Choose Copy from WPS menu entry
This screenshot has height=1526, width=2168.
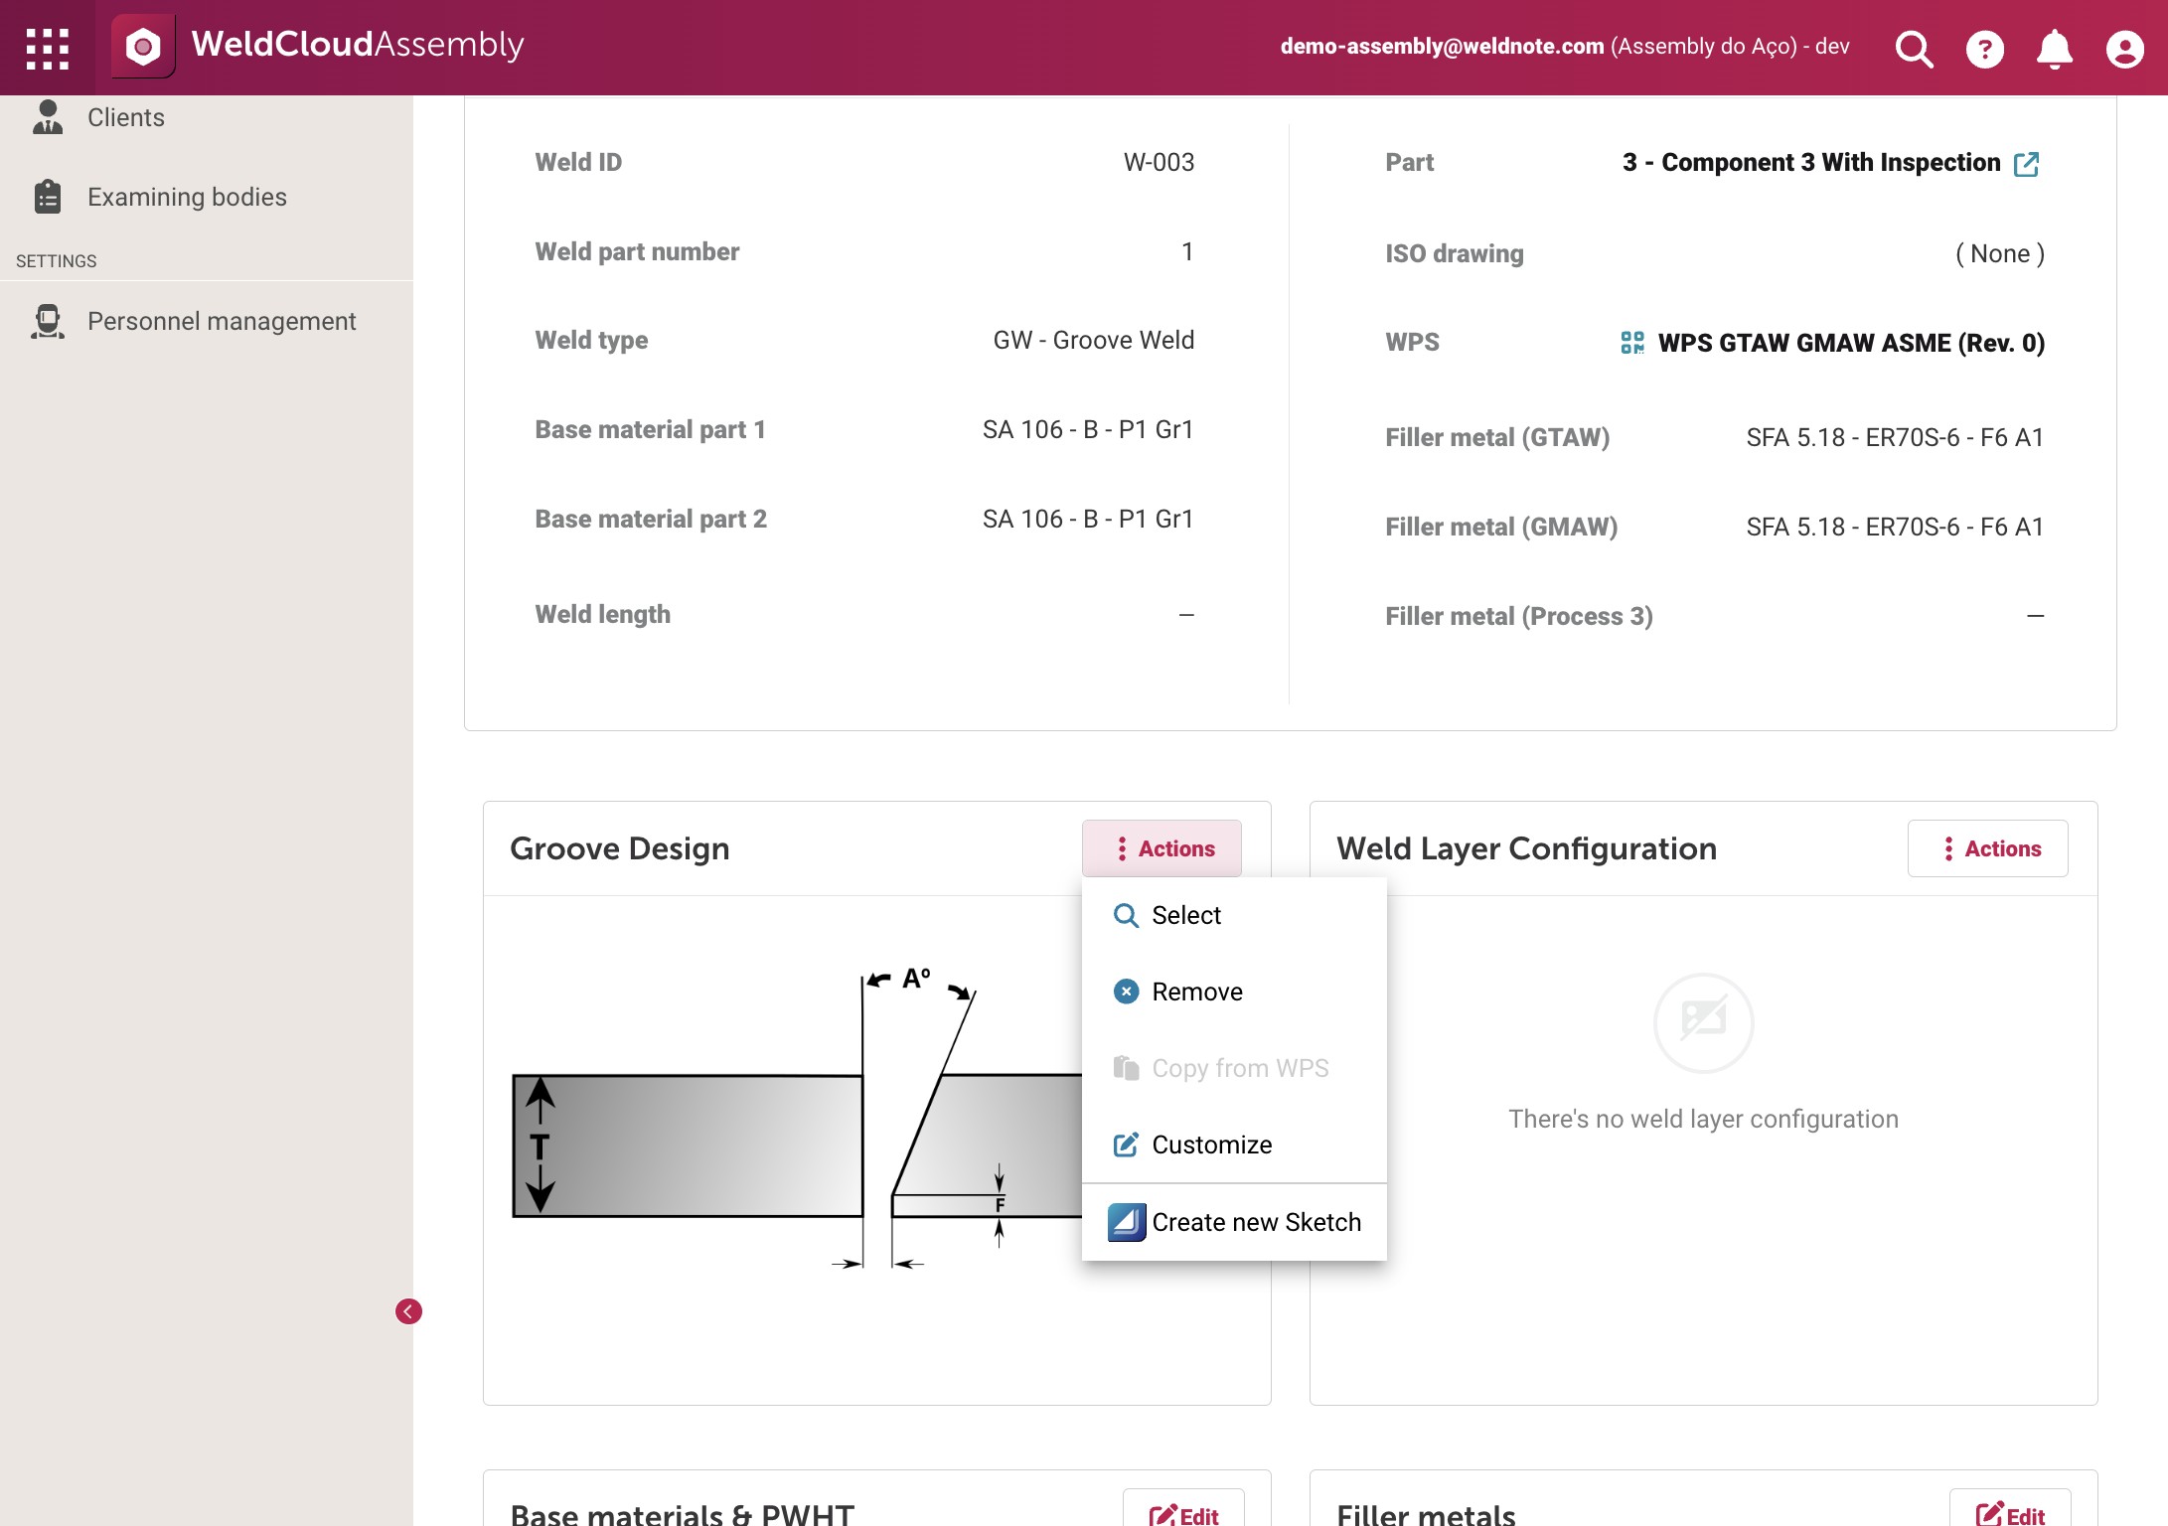pyautogui.click(x=1234, y=1068)
